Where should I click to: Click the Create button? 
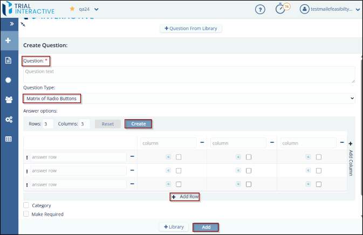tap(138, 124)
